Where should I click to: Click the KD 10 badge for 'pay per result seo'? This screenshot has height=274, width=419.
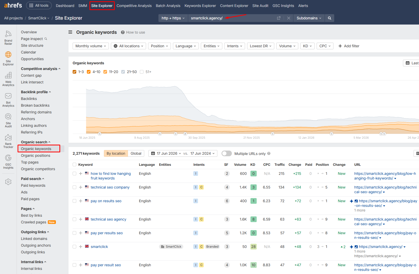253,265
